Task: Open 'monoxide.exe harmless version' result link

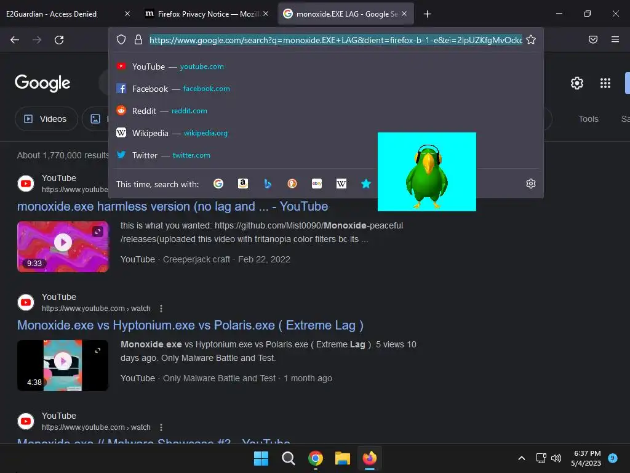Action: point(172,206)
